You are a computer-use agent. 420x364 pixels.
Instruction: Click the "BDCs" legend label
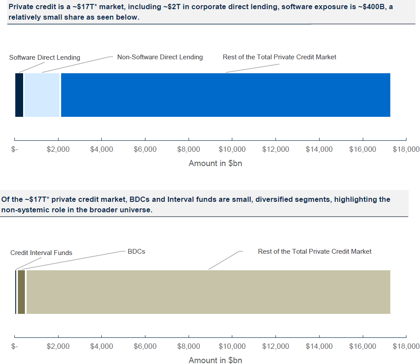[x=136, y=252]
